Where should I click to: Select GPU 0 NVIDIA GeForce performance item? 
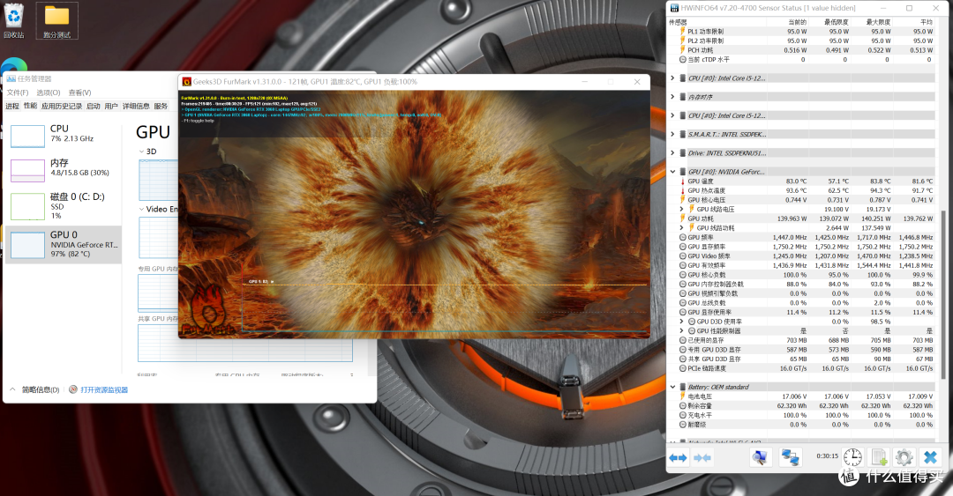pos(64,245)
